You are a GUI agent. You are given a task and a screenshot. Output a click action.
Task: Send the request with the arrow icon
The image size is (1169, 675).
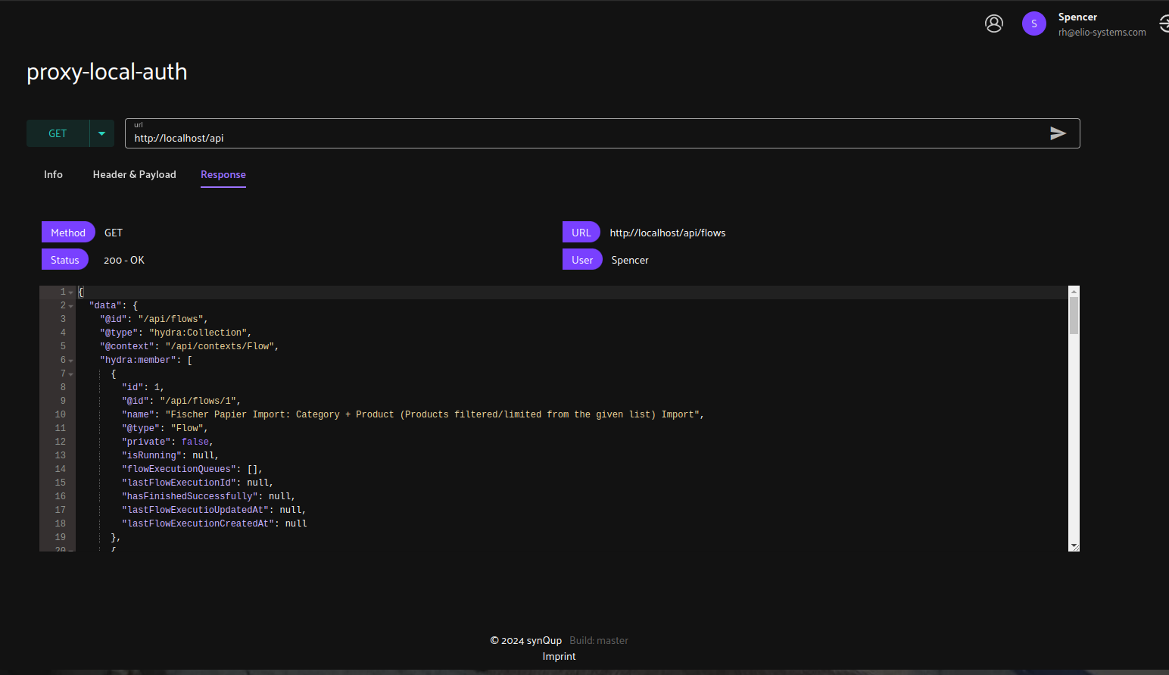[1058, 133]
